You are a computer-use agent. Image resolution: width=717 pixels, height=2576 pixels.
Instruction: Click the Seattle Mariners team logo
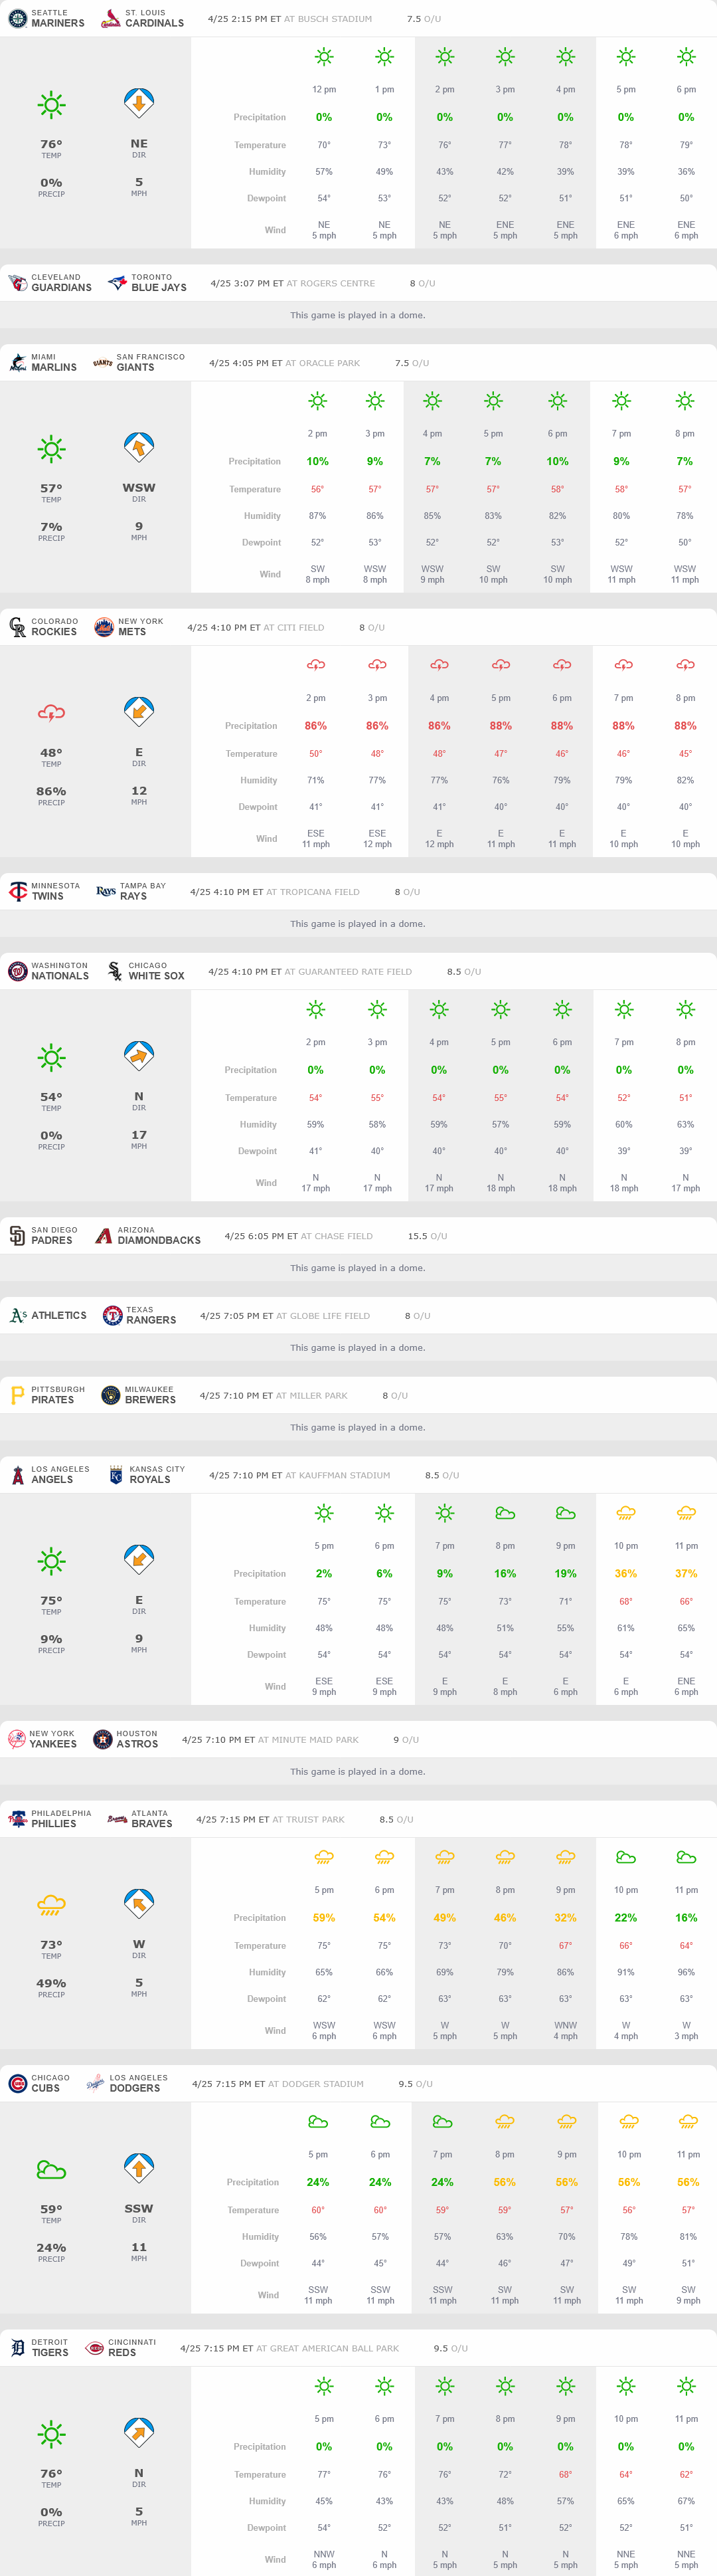(x=17, y=18)
